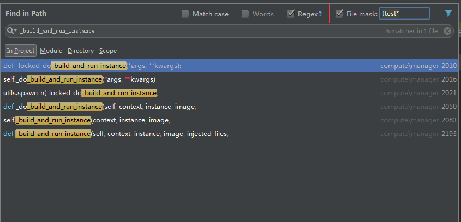Click the Regex help question mark

tap(320, 14)
